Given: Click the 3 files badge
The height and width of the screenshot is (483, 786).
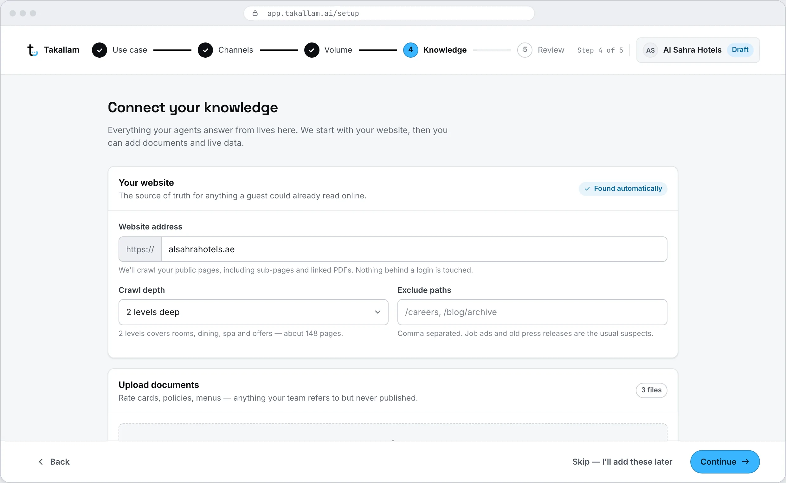Looking at the screenshot, I should click(651, 390).
